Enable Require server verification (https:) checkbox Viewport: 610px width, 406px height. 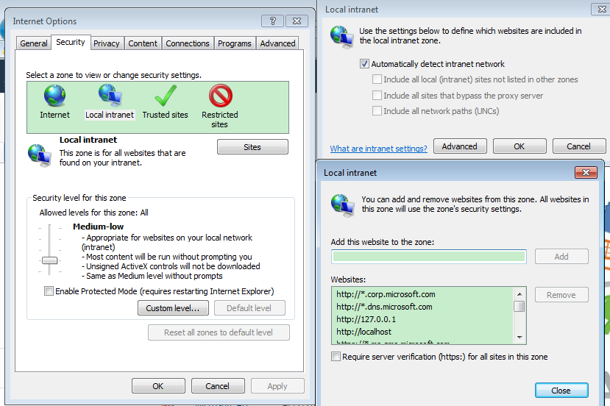click(x=336, y=357)
